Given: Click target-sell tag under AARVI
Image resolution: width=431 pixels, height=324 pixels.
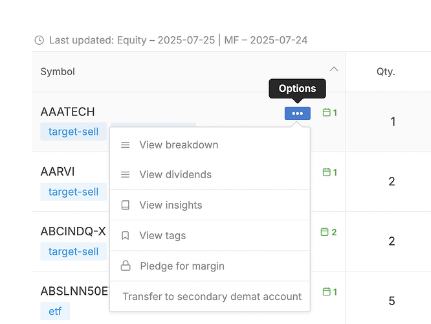Looking at the screenshot, I should coord(73,192).
